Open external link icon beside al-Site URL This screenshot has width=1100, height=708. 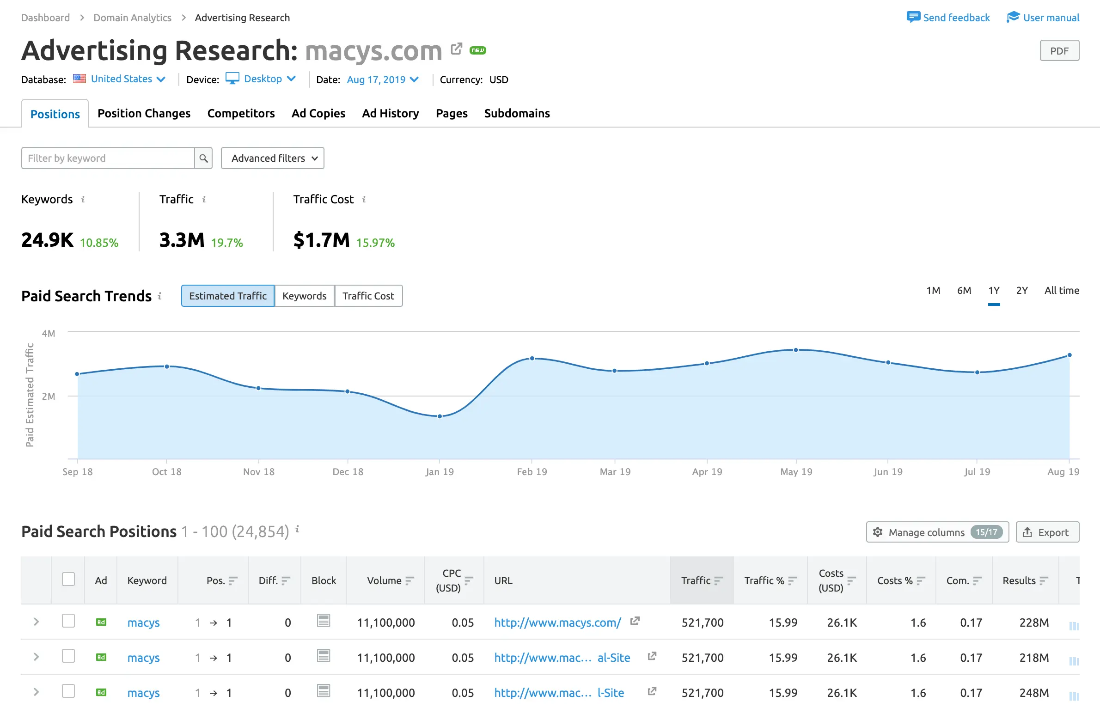point(652,656)
